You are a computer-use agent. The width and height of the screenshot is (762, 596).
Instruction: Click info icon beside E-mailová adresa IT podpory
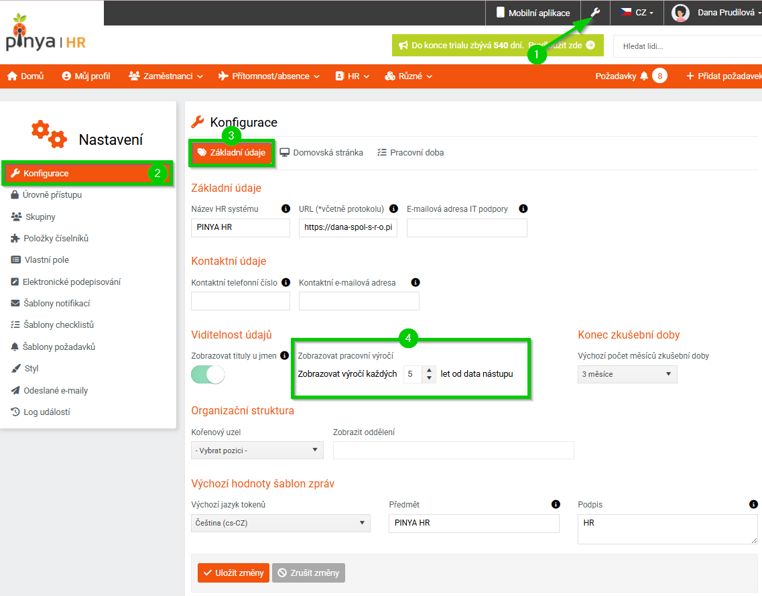tap(523, 208)
